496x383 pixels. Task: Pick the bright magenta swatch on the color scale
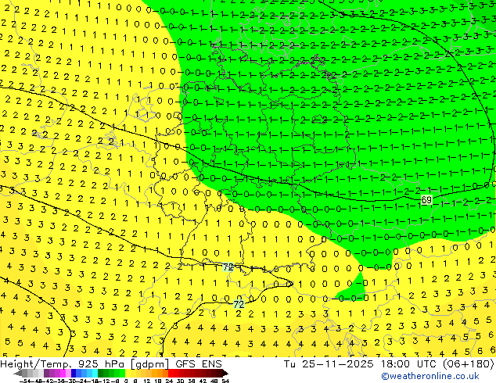[63, 374]
